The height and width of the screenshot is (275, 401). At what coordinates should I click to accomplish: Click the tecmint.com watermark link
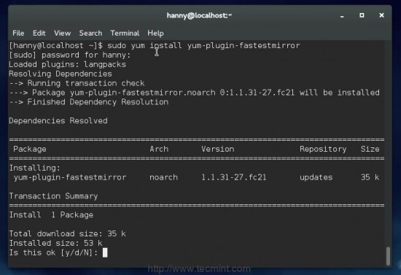199,269
